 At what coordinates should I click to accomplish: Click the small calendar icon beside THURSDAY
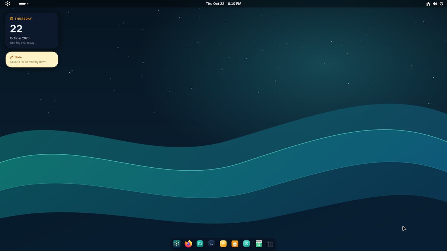pyautogui.click(x=12, y=19)
